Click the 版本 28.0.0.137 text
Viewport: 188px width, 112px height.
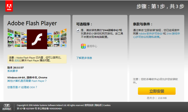[x=16, y=67]
